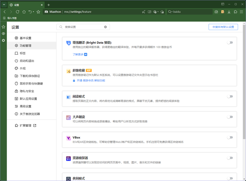The height and width of the screenshot is (181, 246).
Task: Expand the undo history dropdown arrow
Action: tap(34, 12)
